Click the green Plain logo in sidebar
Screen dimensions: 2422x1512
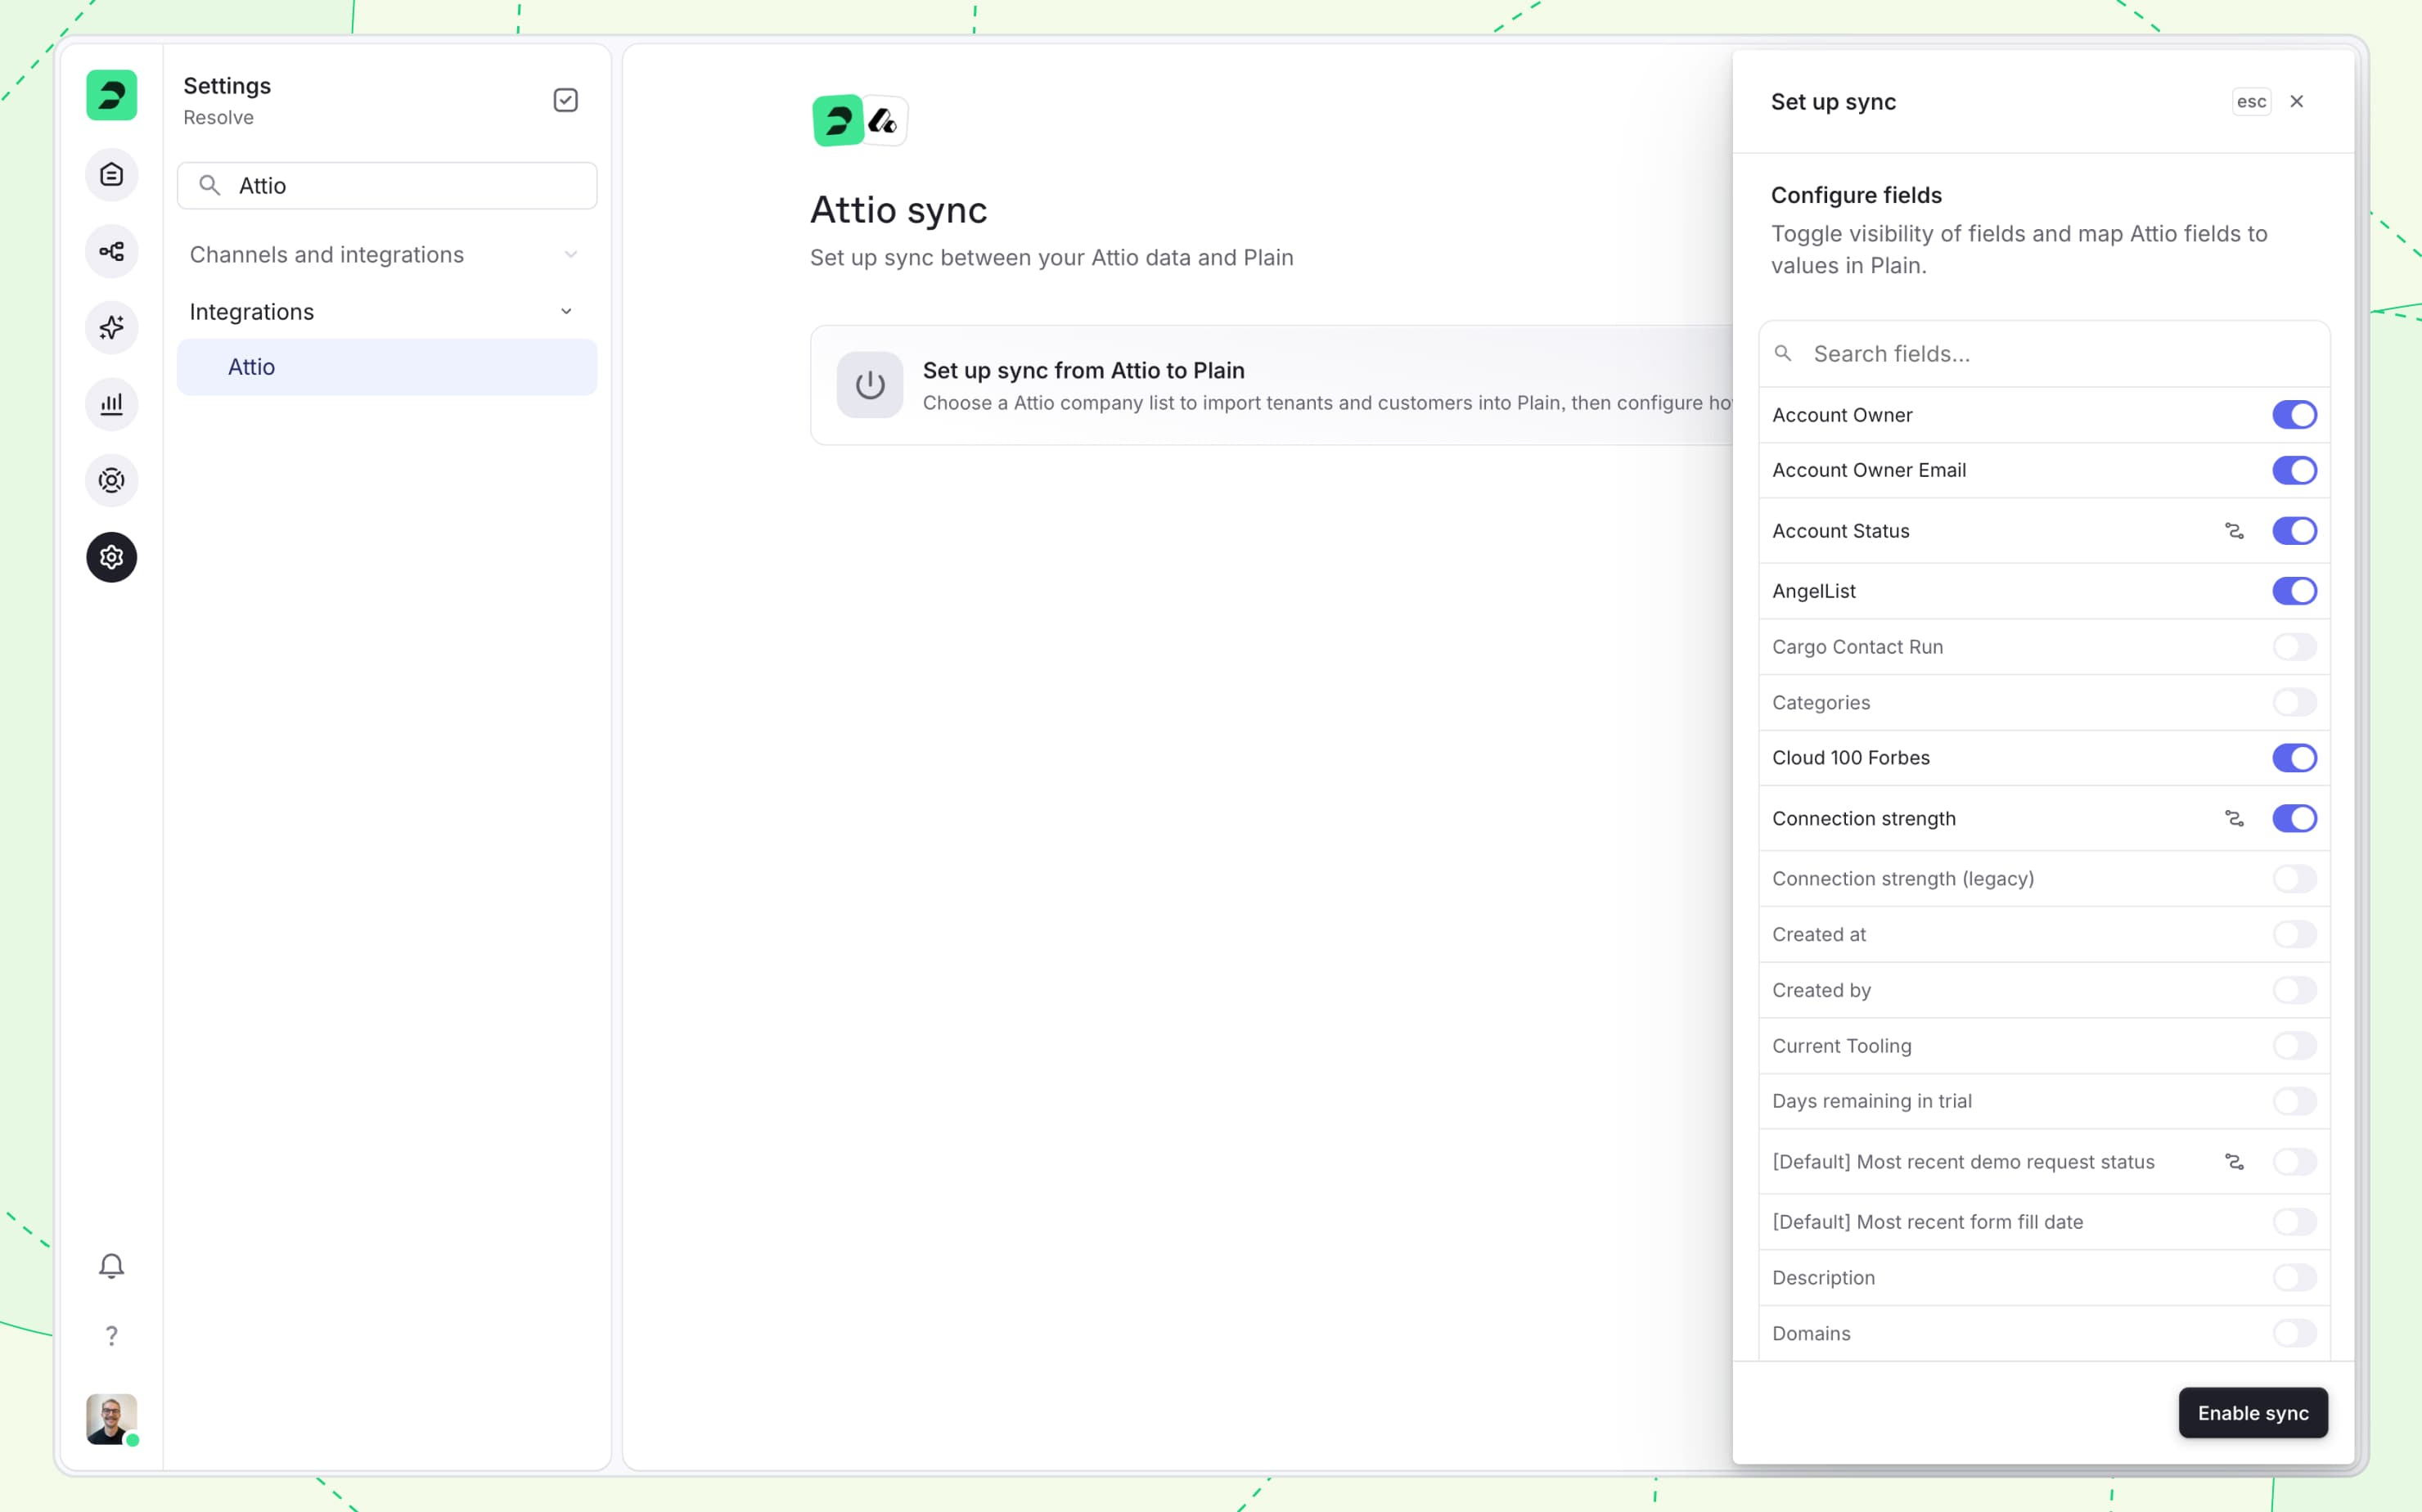pos(111,96)
